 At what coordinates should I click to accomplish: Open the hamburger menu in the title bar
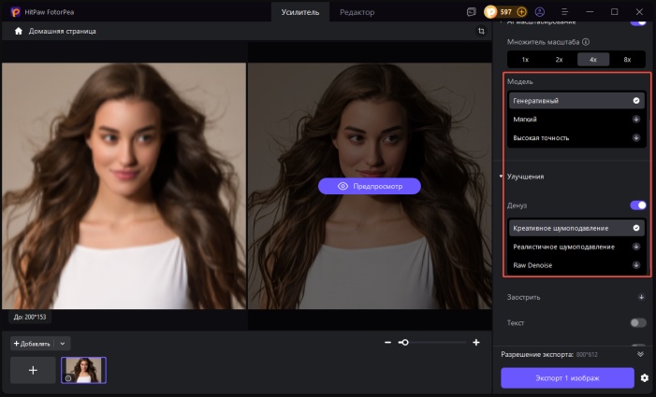tap(563, 12)
